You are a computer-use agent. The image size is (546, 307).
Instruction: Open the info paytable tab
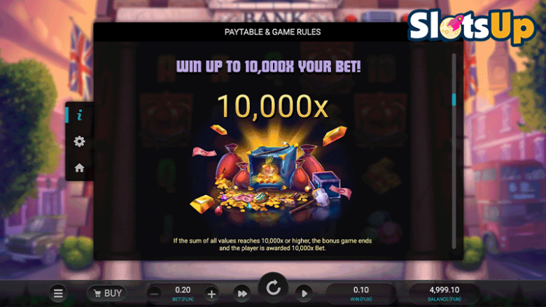pos(79,115)
